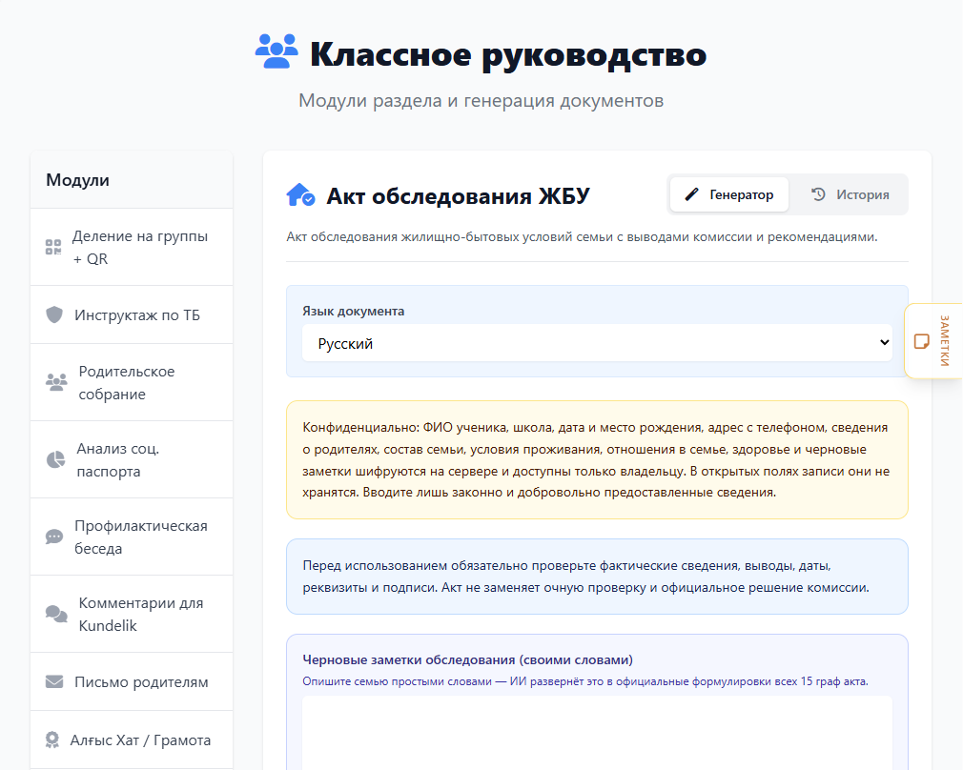
Task: Open the Комментарии для Kundelik module
Action: 132,614
